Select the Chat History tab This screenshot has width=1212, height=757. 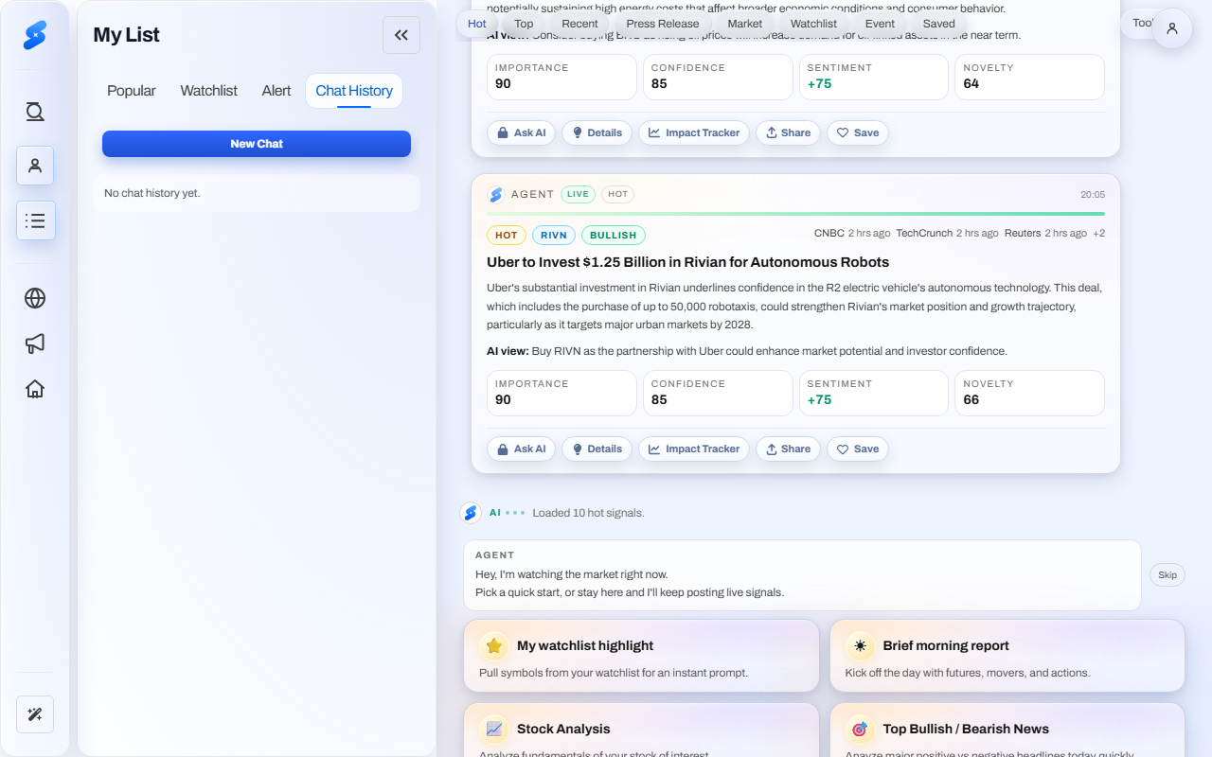354,91
